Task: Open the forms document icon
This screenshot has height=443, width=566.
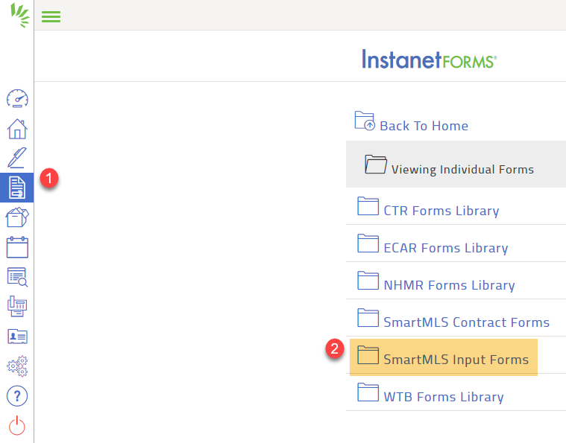Action: pos(16,188)
